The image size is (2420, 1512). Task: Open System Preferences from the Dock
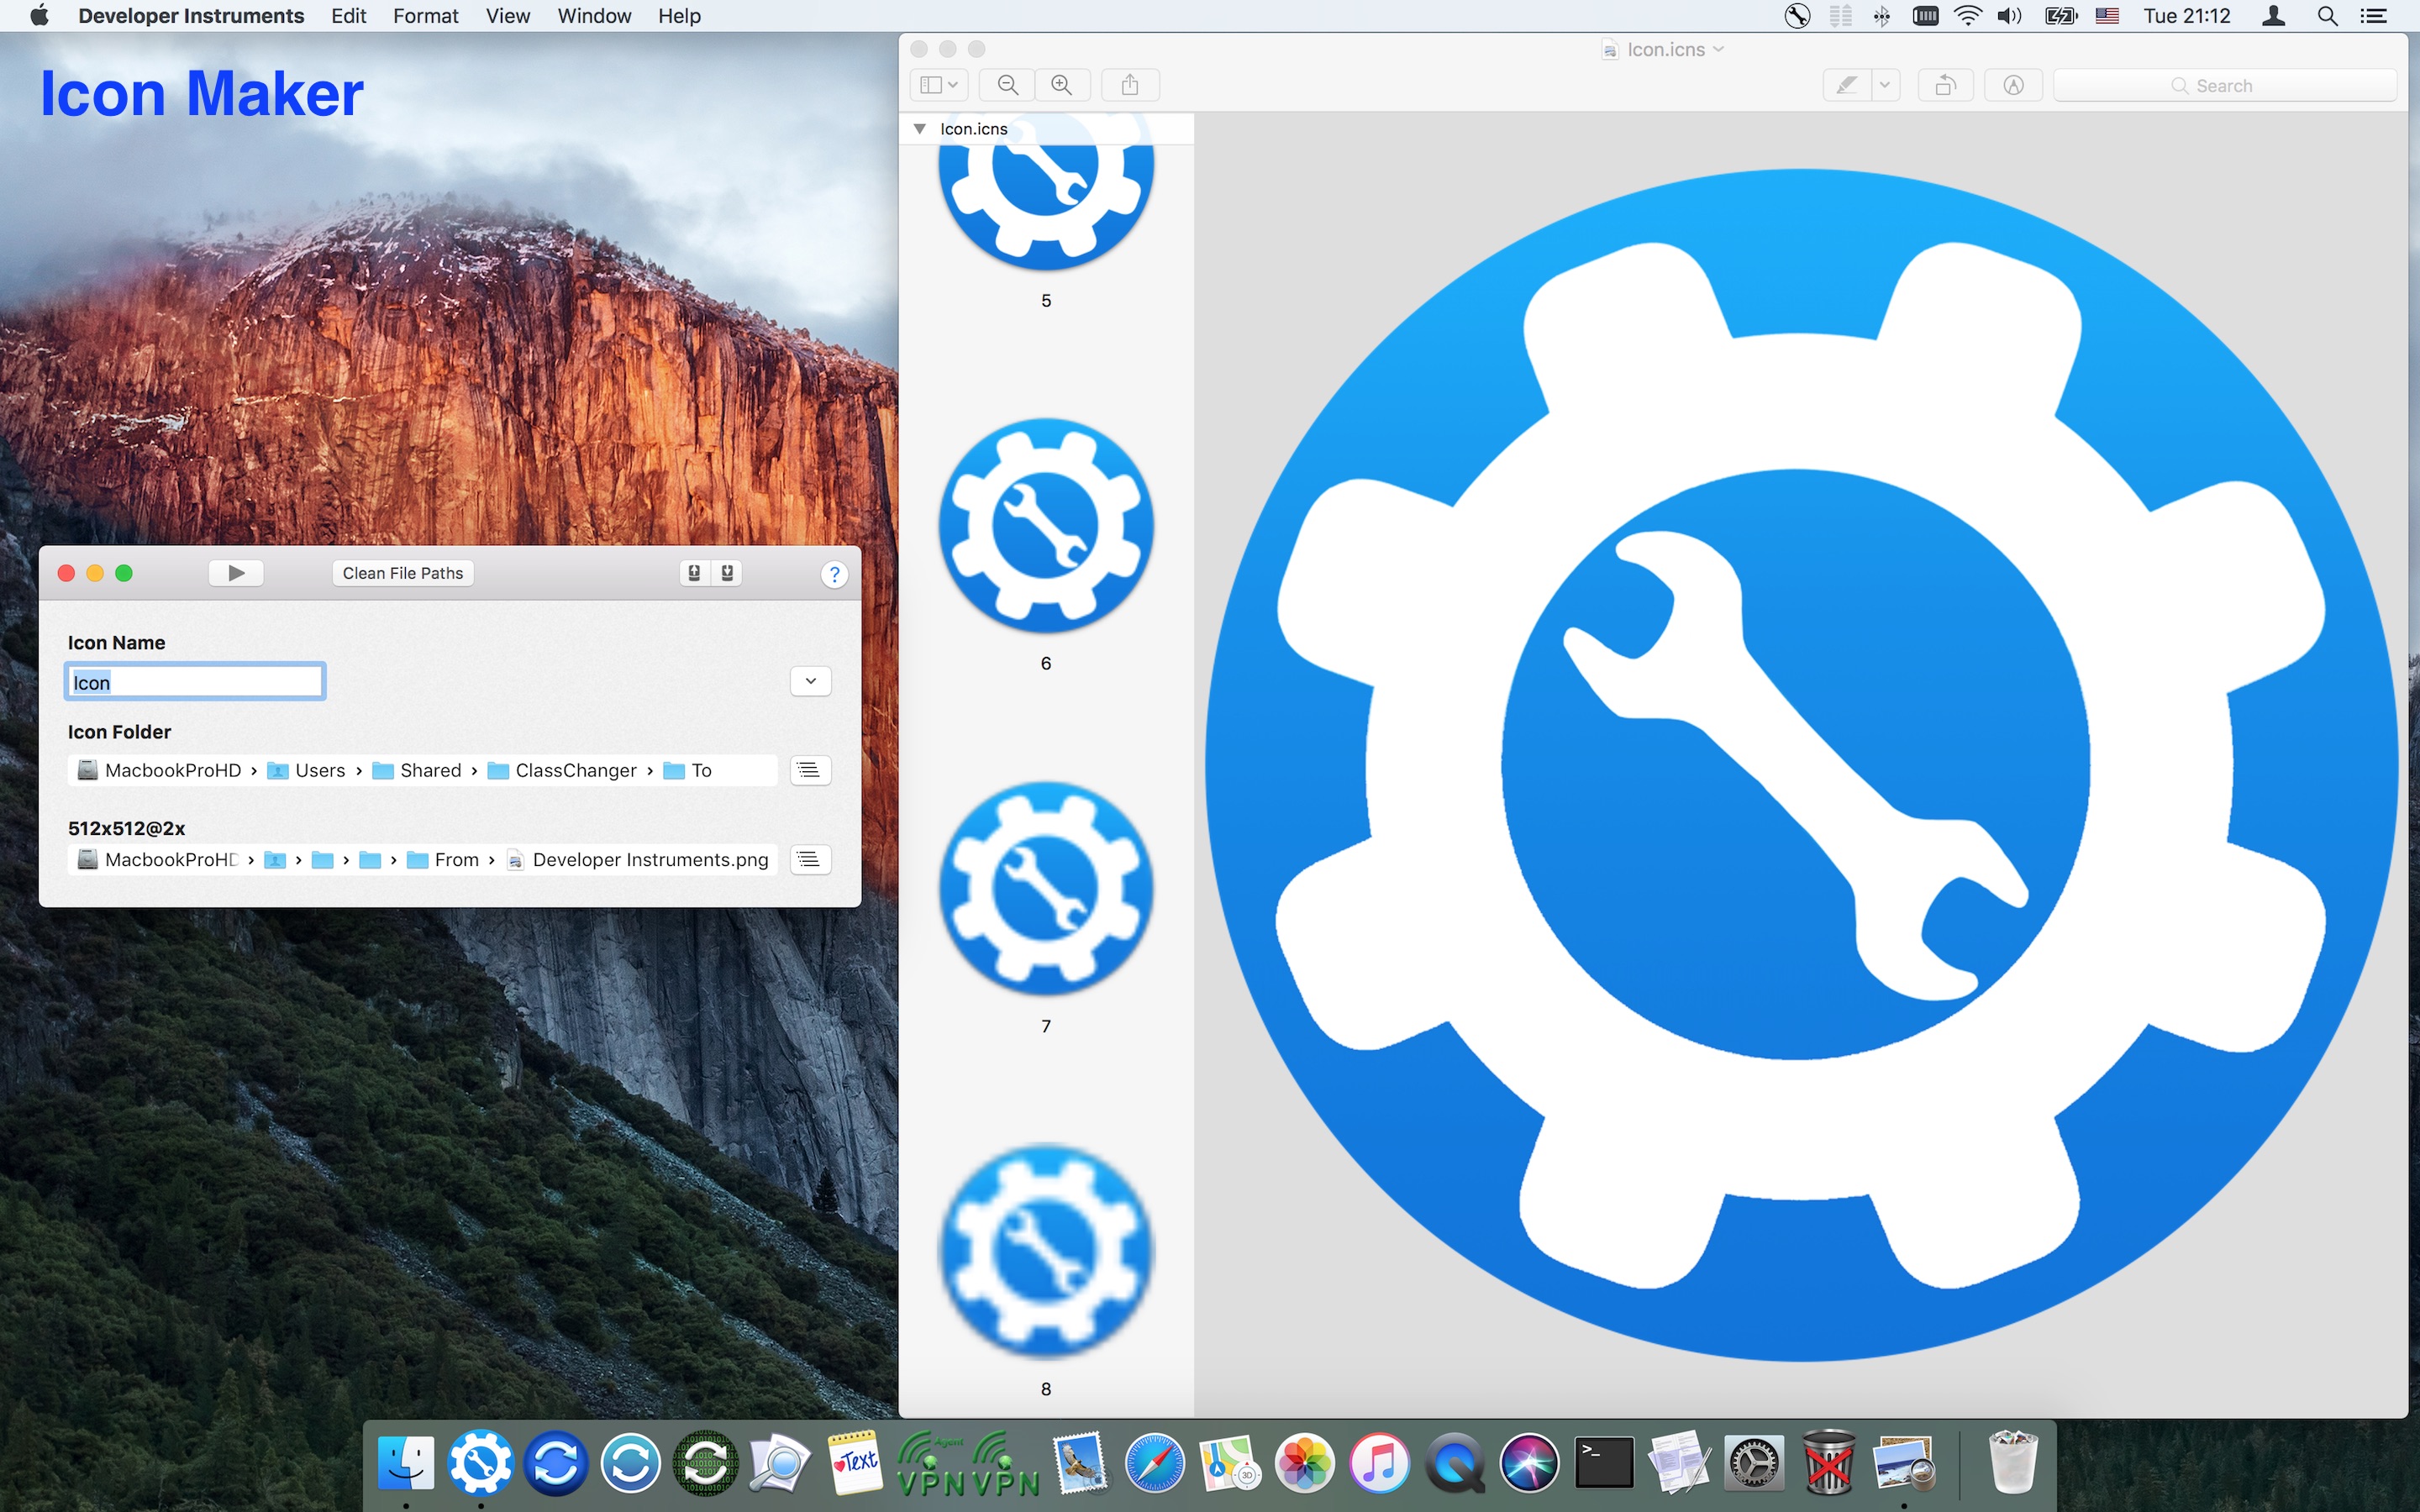tap(1754, 1463)
